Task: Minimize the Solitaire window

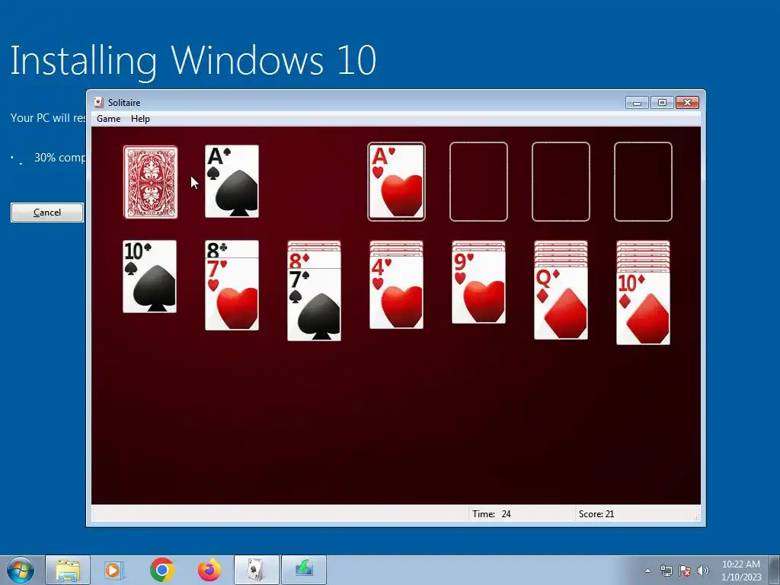Action: (x=637, y=103)
